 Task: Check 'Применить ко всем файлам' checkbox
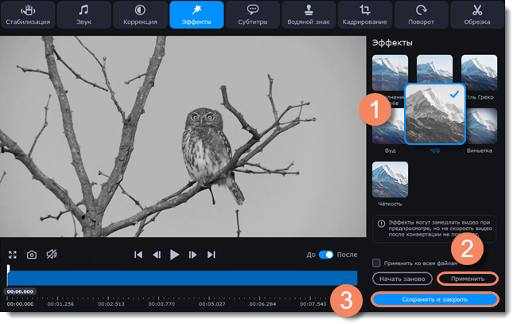[376, 262]
